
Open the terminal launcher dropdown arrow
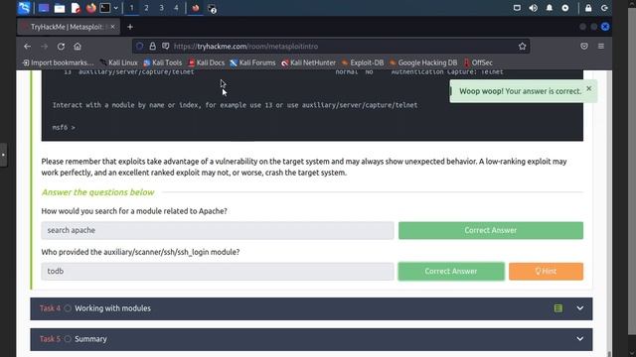(116, 8)
